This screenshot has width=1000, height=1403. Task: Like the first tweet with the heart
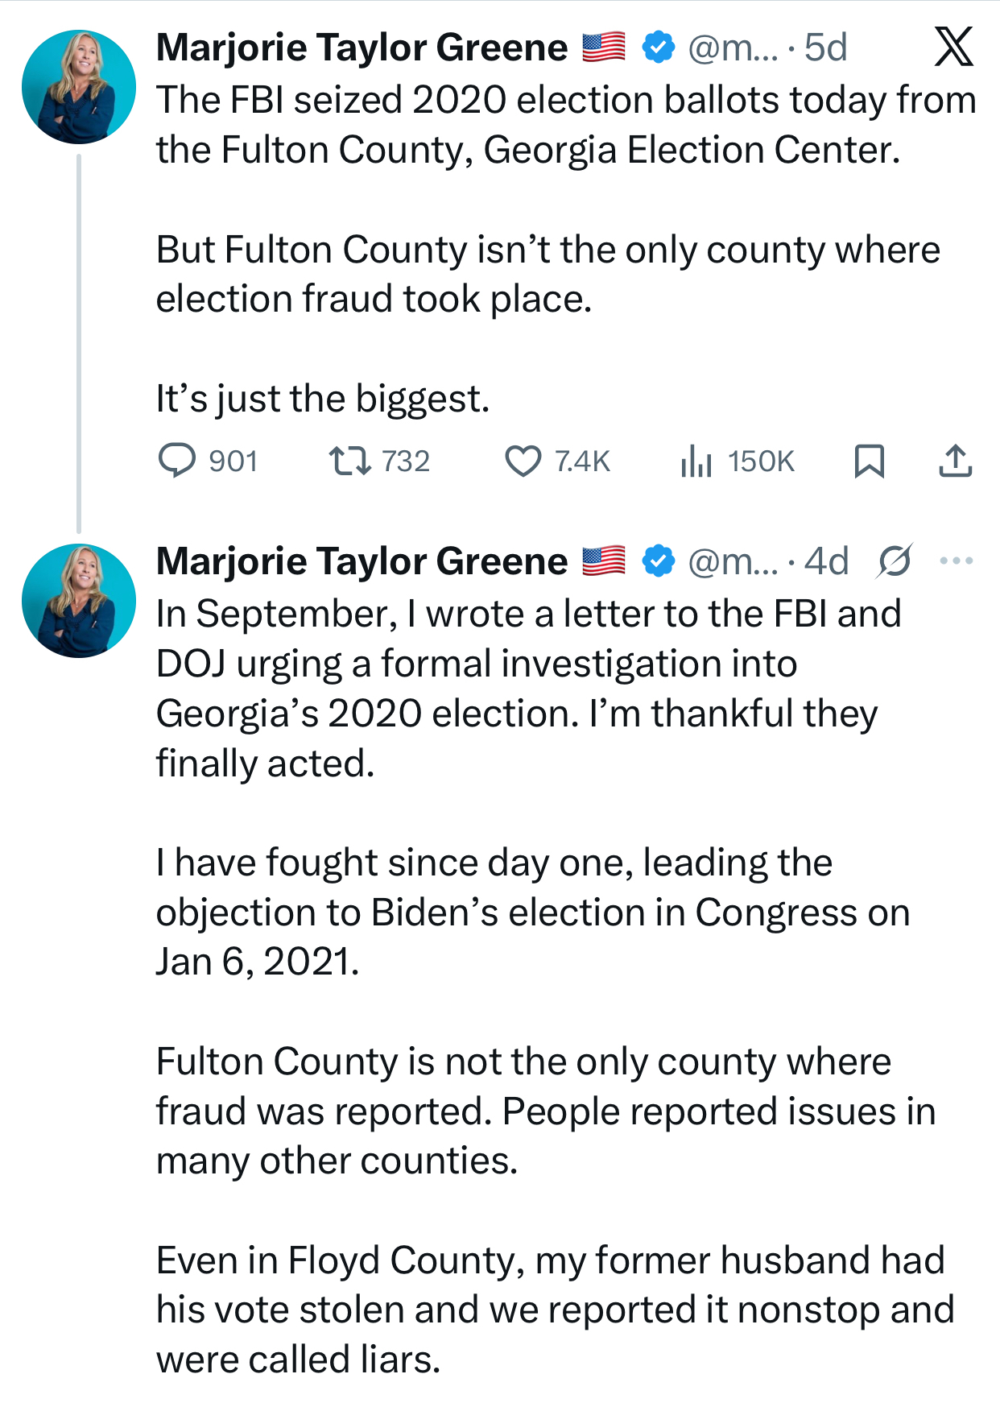tap(523, 461)
